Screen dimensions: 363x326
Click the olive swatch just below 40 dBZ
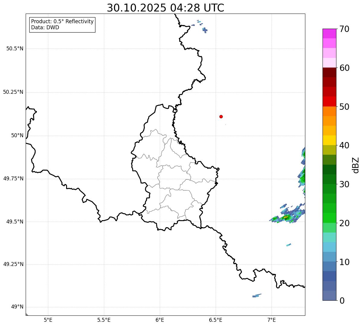(x=329, y=150)
